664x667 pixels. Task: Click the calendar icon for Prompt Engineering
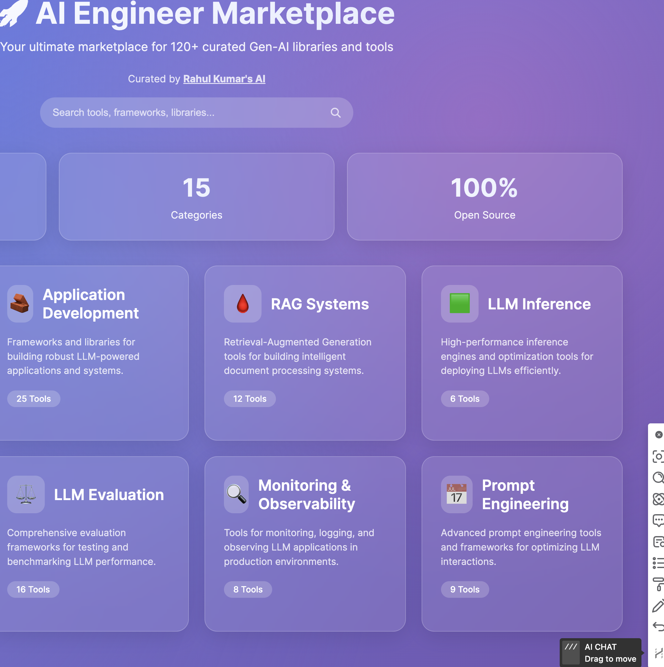(456, 494)
